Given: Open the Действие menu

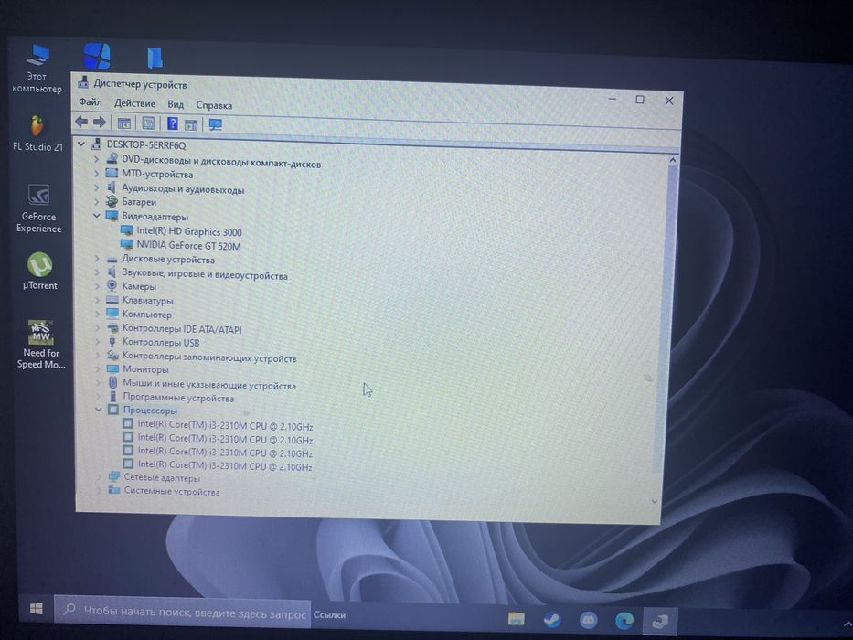Looking at the screenshot, I should click(x=134, y=103).
